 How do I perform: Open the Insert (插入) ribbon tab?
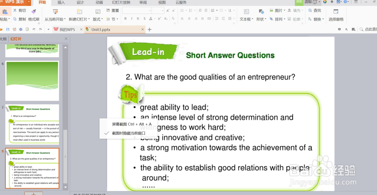point(61,2)
